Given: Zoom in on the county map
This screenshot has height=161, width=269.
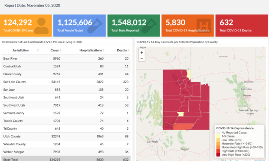Looking at the screenshot, I should (x=142, y=53).
